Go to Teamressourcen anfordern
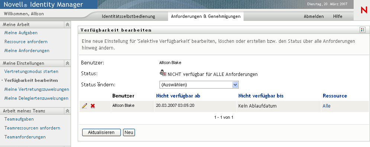370x147 pixels. 32,128
